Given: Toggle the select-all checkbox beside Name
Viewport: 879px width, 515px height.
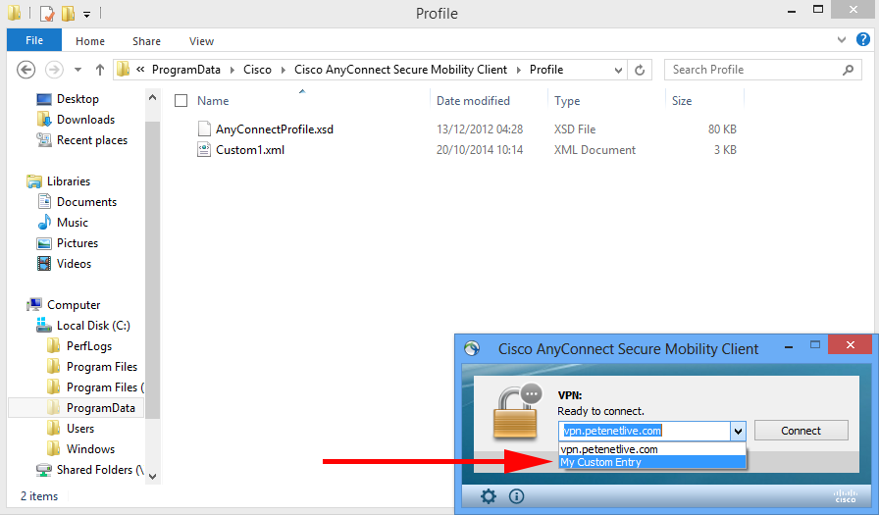Looking at the screenshot, I should (181, 101).
